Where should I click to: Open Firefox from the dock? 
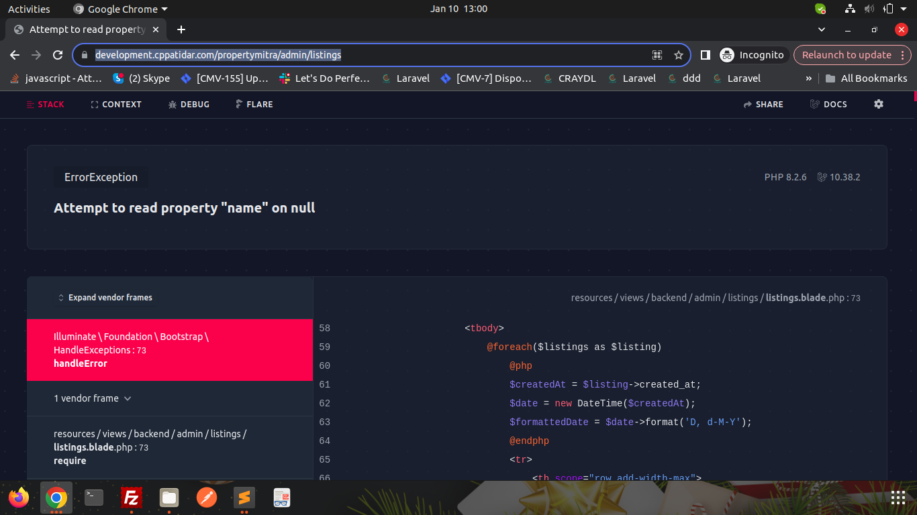pyautogui.click(x=19, y=498)
